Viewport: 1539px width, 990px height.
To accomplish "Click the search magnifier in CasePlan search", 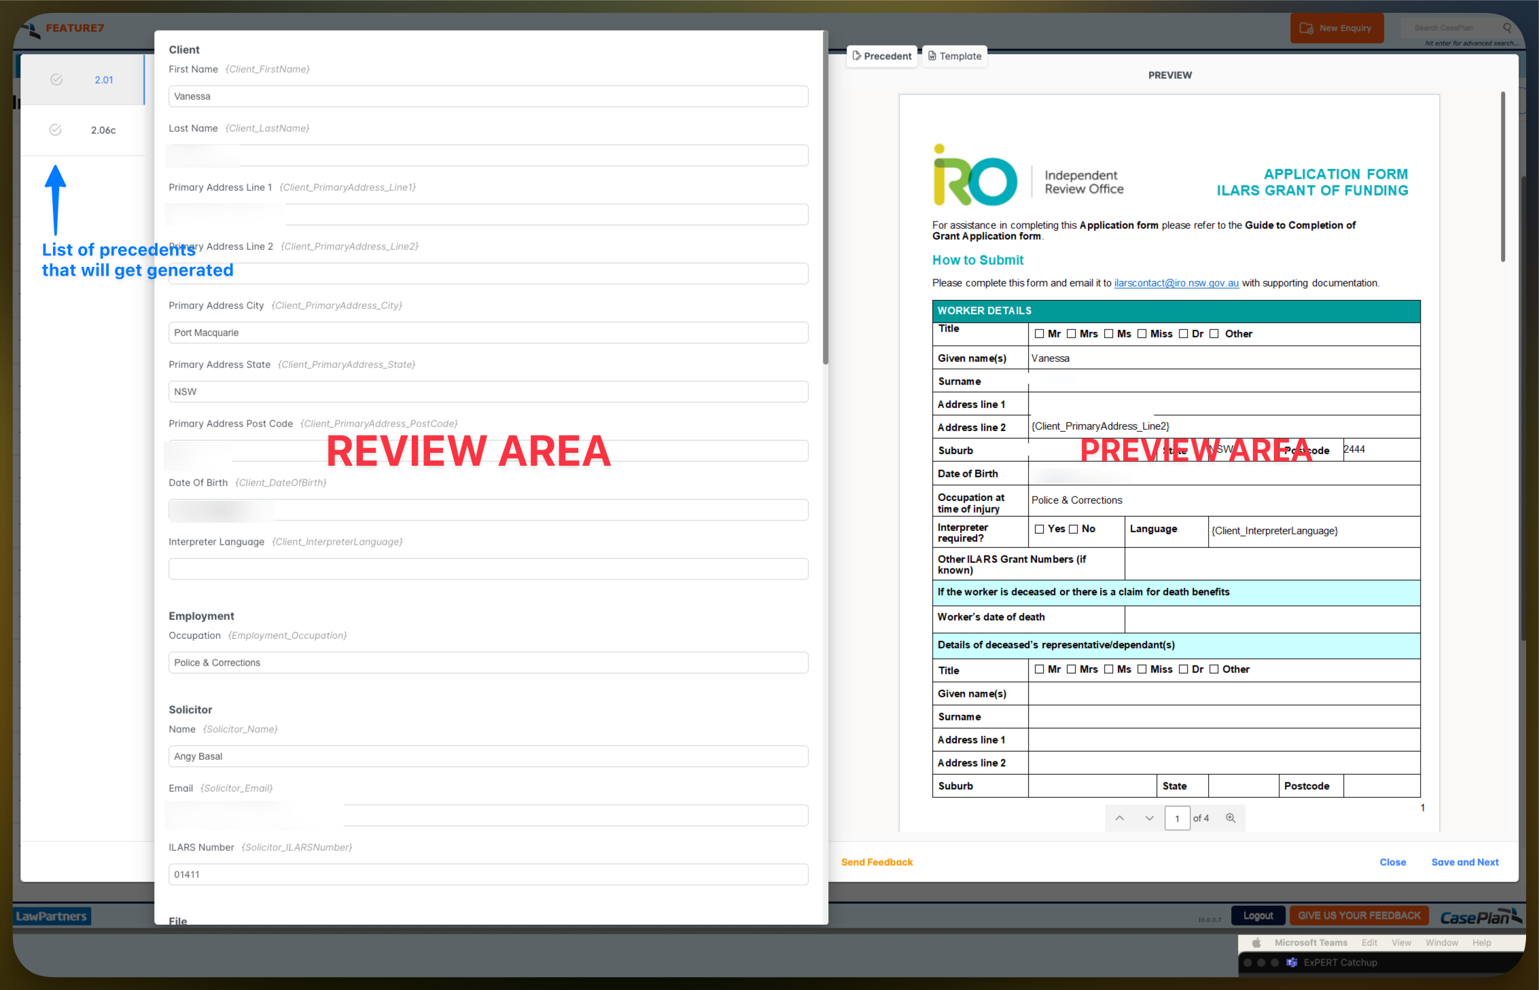I will (x=1507, y=28).
